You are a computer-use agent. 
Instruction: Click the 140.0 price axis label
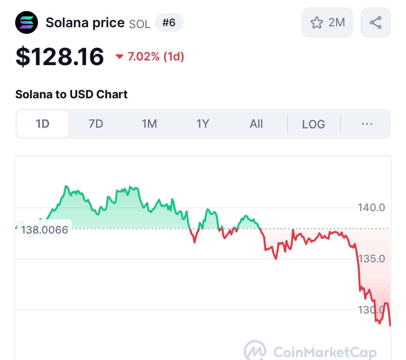[371, 208]
